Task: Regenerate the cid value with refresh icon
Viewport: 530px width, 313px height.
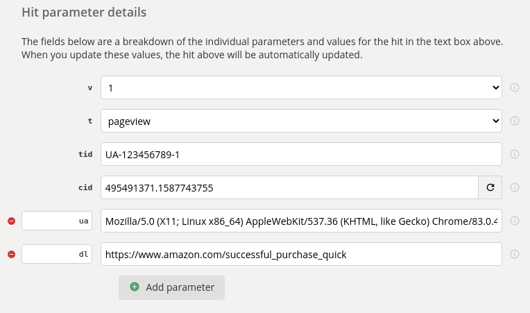Action: (490, 187)
